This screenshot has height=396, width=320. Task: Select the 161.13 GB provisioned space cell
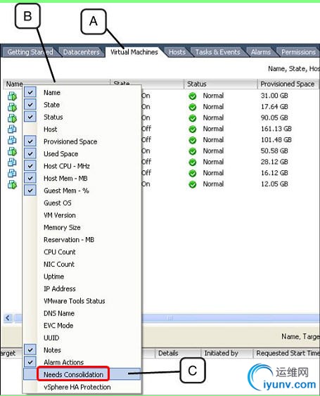276,129
